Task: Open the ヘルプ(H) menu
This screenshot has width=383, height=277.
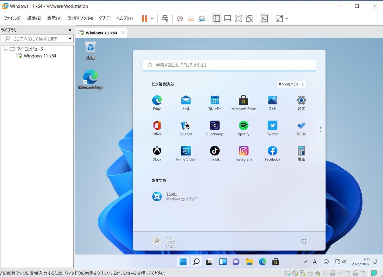Action: (x=124, y=18)
